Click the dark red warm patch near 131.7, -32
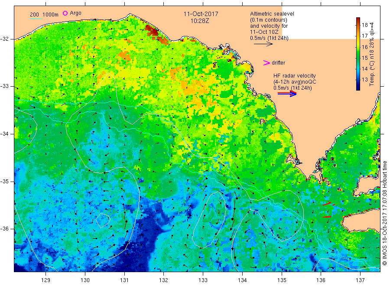The width and height of the screenshot is (390, 286). [152, 30]
